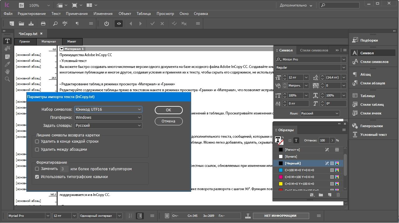Switch to the Макет tab
The height and width of the screenshot is (223, 399).
[72, 42]
